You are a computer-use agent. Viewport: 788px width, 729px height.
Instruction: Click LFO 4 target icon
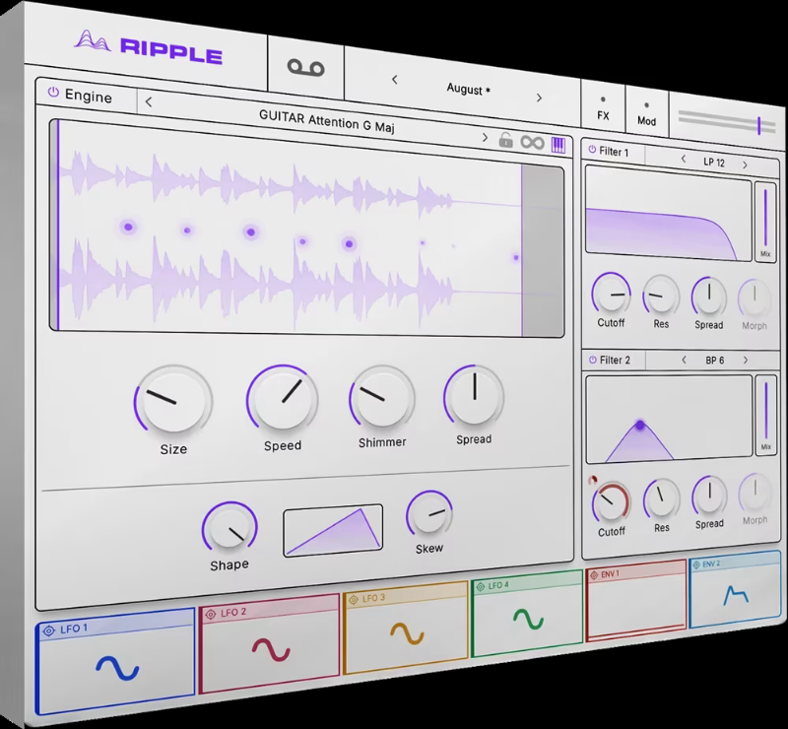(480, 587)
